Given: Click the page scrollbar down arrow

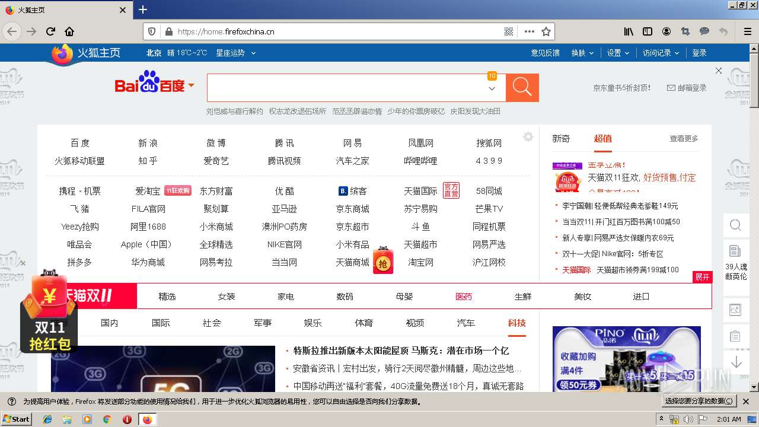Looking at the screenshot, I should 754,387.
